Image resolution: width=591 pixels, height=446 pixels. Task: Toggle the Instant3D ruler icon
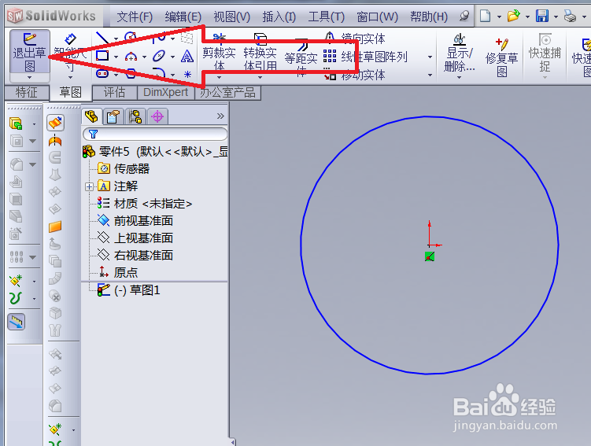coord(17,322)
